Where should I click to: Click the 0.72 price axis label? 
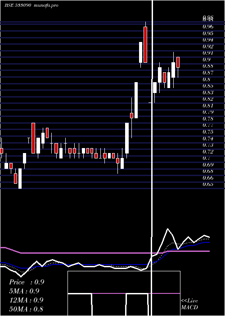[x=208, y=151]
